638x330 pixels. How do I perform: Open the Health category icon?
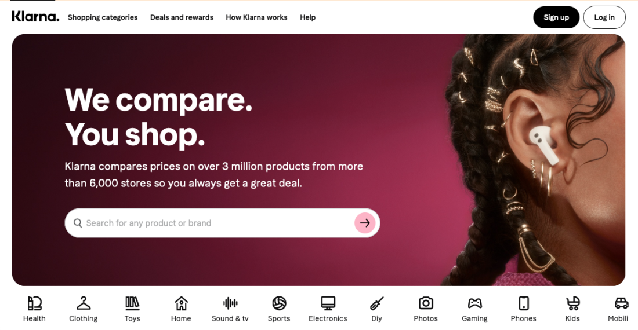pyautogui.click(x=35, y=303)
